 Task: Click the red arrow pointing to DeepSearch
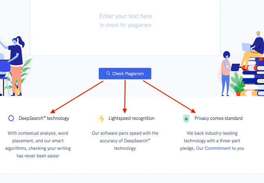77,97
